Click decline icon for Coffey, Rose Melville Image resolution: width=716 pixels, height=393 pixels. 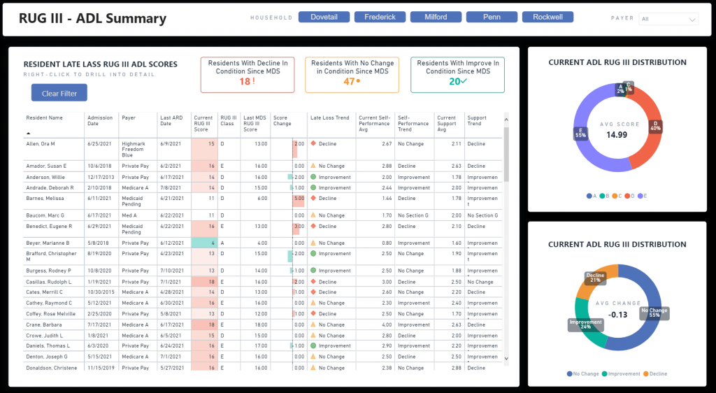point(313,313)
